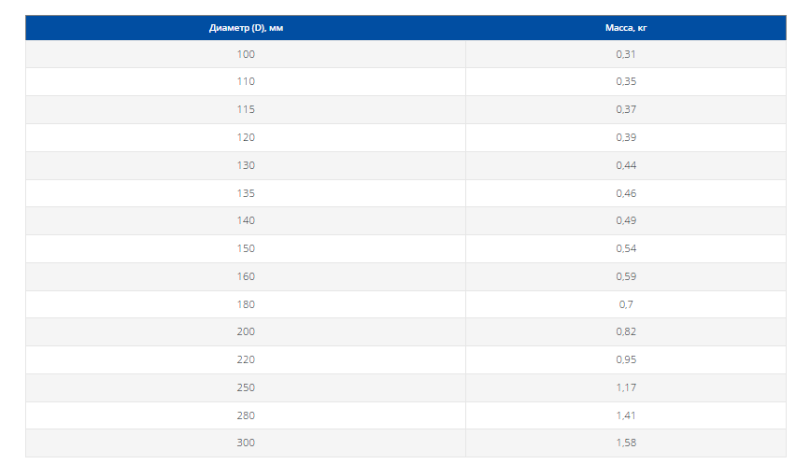Click the mass value 0,95
Image resolution: width=796 pixels, height=464 pixels.
[626, 359]
